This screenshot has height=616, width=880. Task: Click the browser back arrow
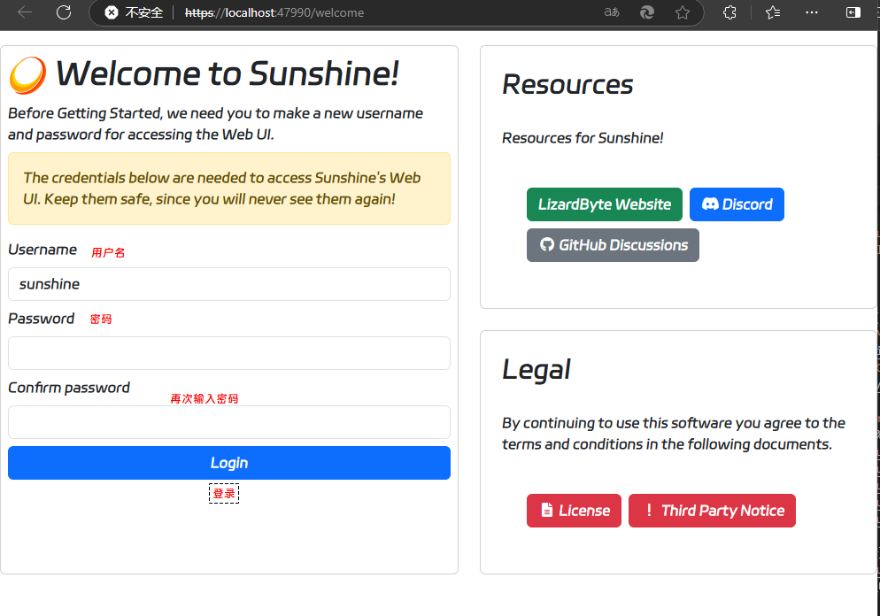tap(25, 12)
